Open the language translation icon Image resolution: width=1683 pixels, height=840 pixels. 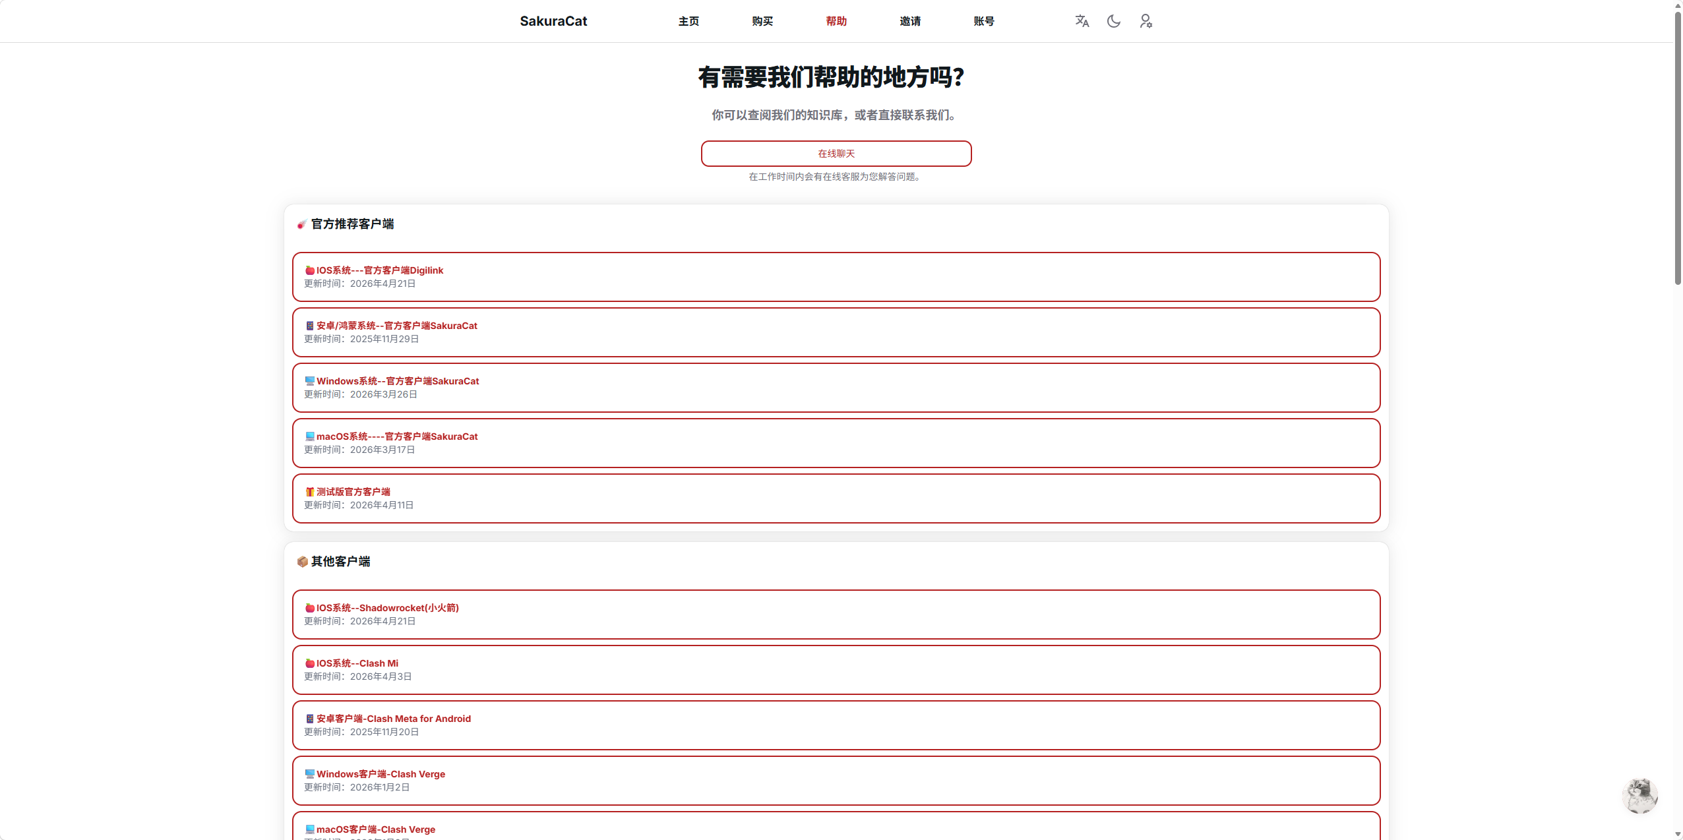pyautogui.click(x=1082, y=21)
